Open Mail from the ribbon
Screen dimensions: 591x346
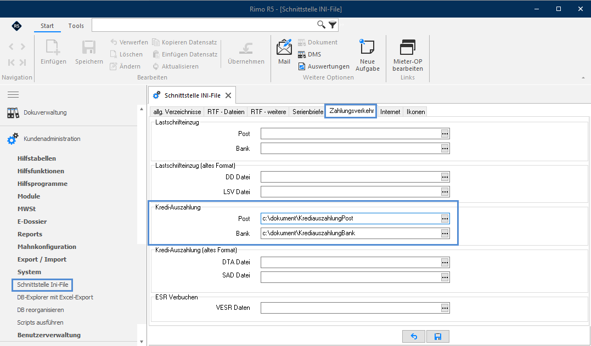tap(284, 52)
